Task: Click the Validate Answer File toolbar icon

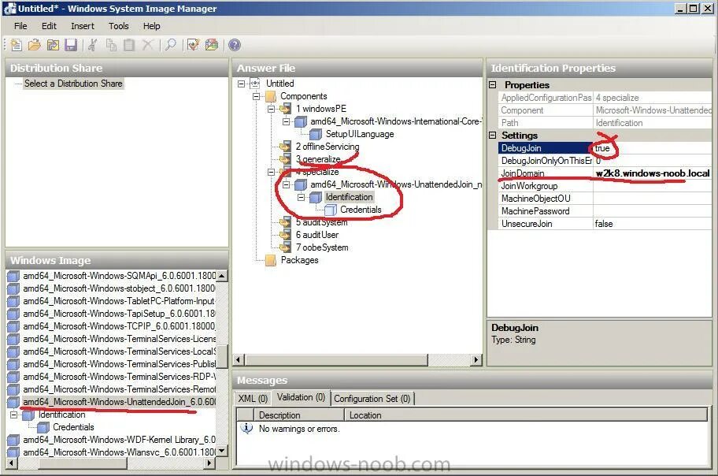Action: tap(193, 45)
